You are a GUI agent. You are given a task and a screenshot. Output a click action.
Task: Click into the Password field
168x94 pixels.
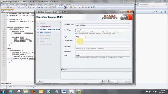[x=103, y=52]
